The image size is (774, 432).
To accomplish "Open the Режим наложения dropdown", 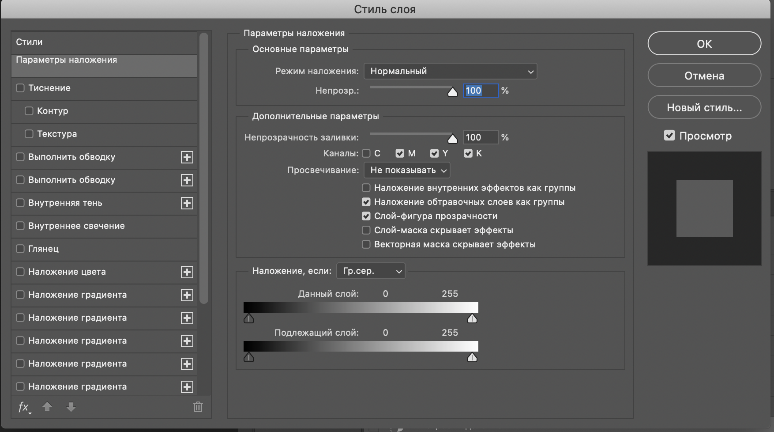I will (450, 71).
